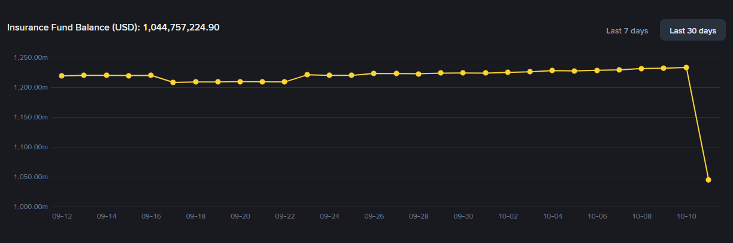Click the yellow dot for 09-20
The image size is (733, 243).
click(240, 82)
